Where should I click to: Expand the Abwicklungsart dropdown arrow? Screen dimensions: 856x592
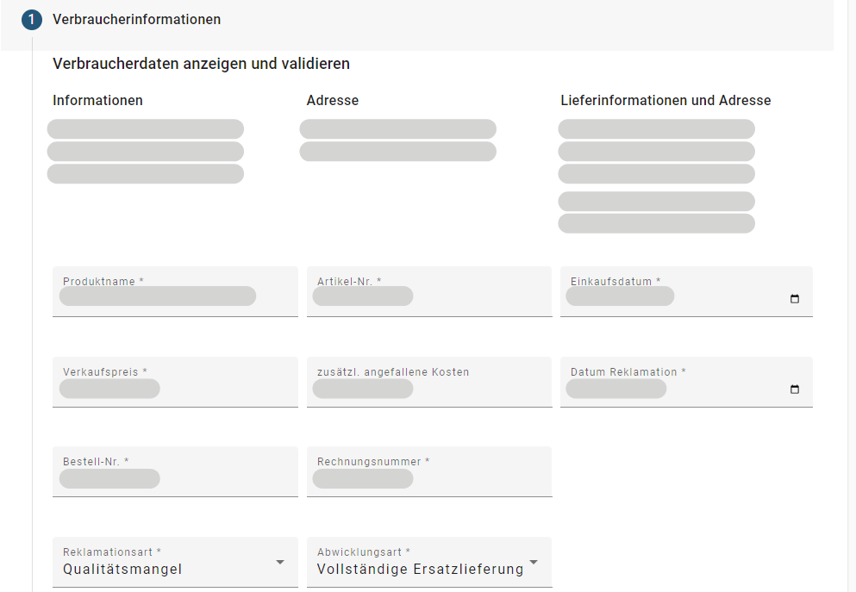(534, 562)
